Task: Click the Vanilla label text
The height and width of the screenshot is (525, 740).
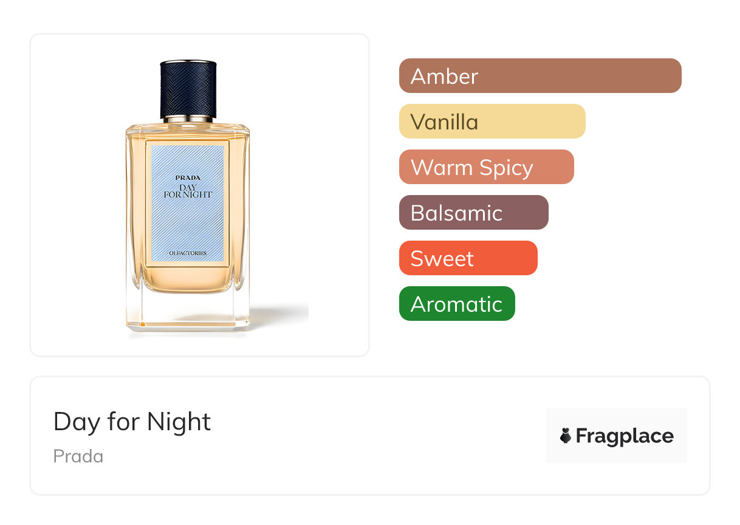Action: (x=444, y=122)
